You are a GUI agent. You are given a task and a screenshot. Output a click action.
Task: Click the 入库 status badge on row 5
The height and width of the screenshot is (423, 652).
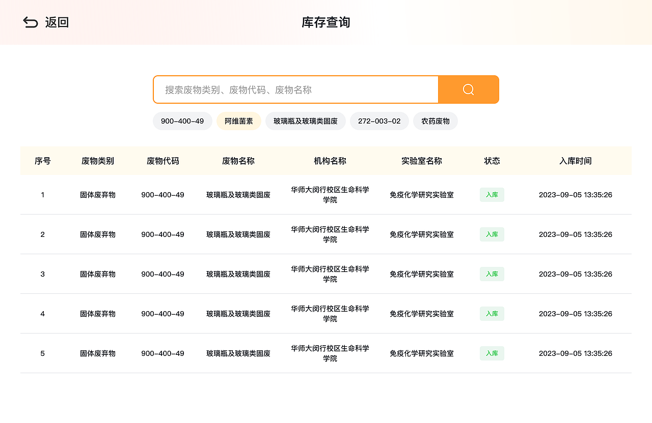(x=492, y=353)
